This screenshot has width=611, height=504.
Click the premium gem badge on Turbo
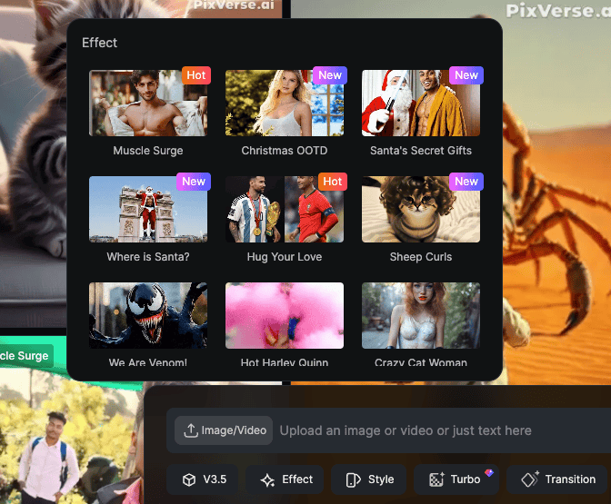click(489, 472)
